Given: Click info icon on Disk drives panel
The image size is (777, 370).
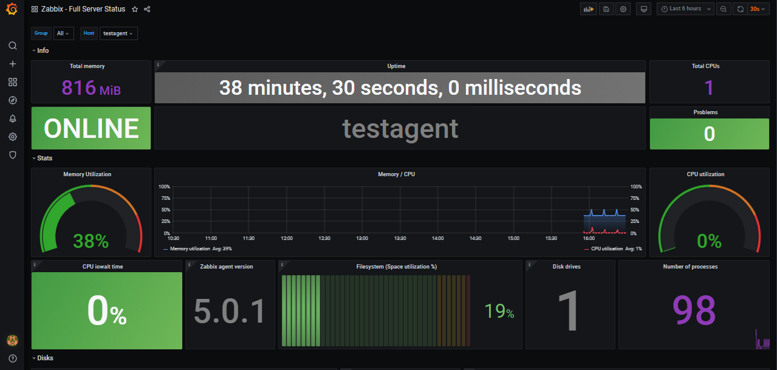Looking at the screenshot, I should (x=529, y=264).
